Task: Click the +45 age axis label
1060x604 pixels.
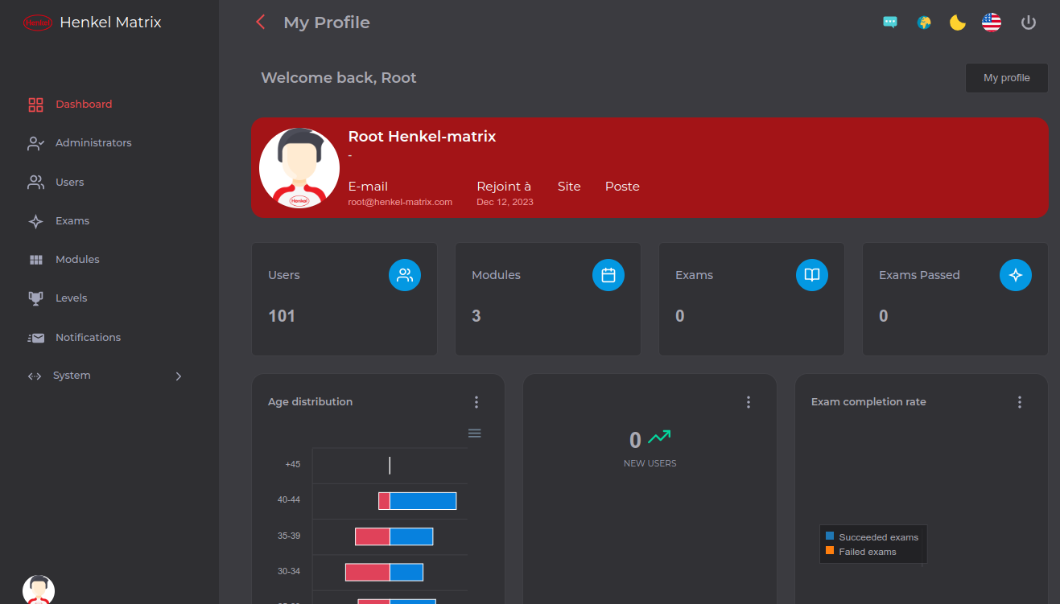Action: point(293,464)
